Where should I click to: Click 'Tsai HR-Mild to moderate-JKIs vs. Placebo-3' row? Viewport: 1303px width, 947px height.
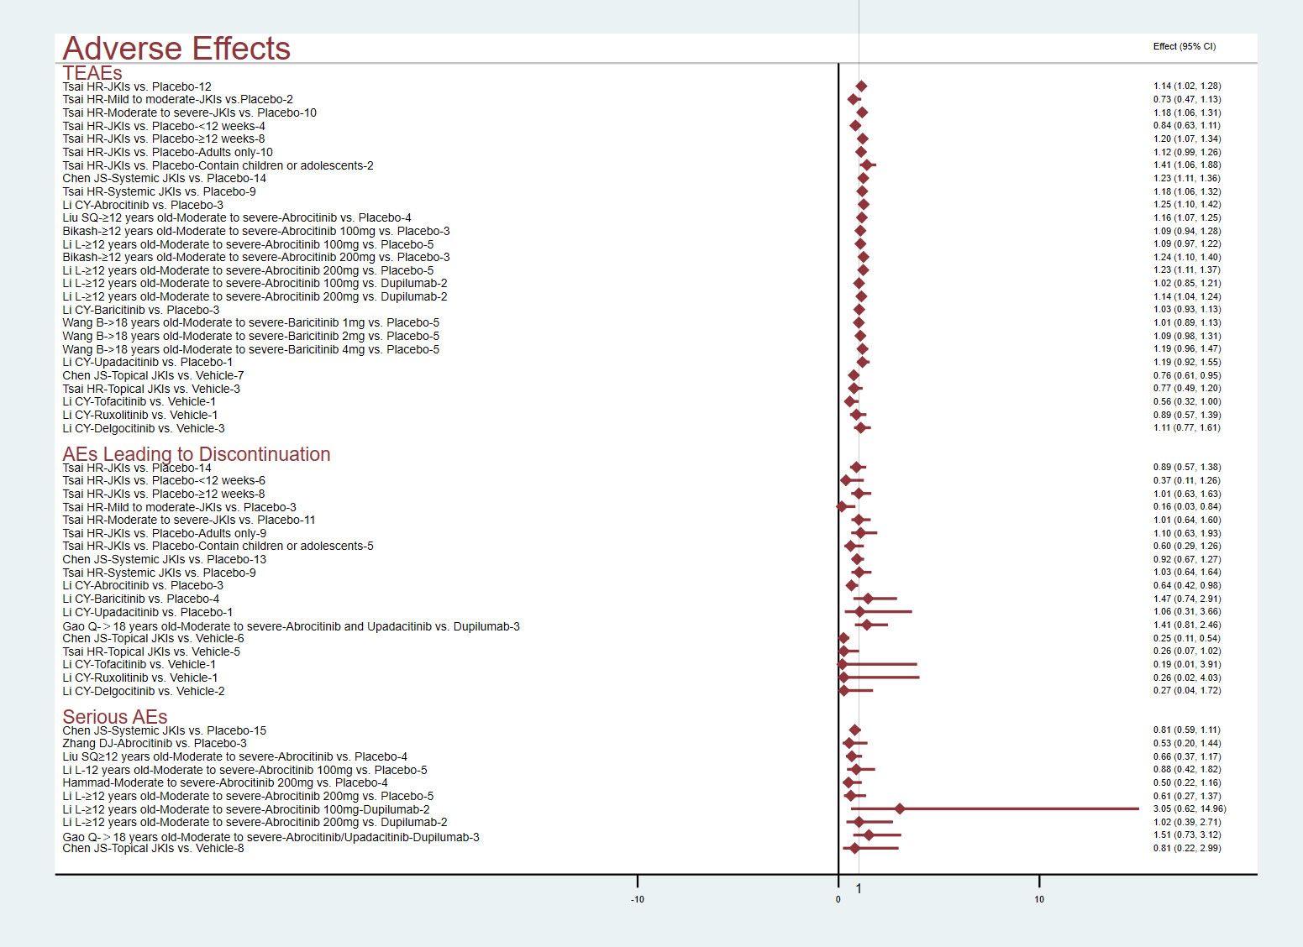[x=180, y=507]
